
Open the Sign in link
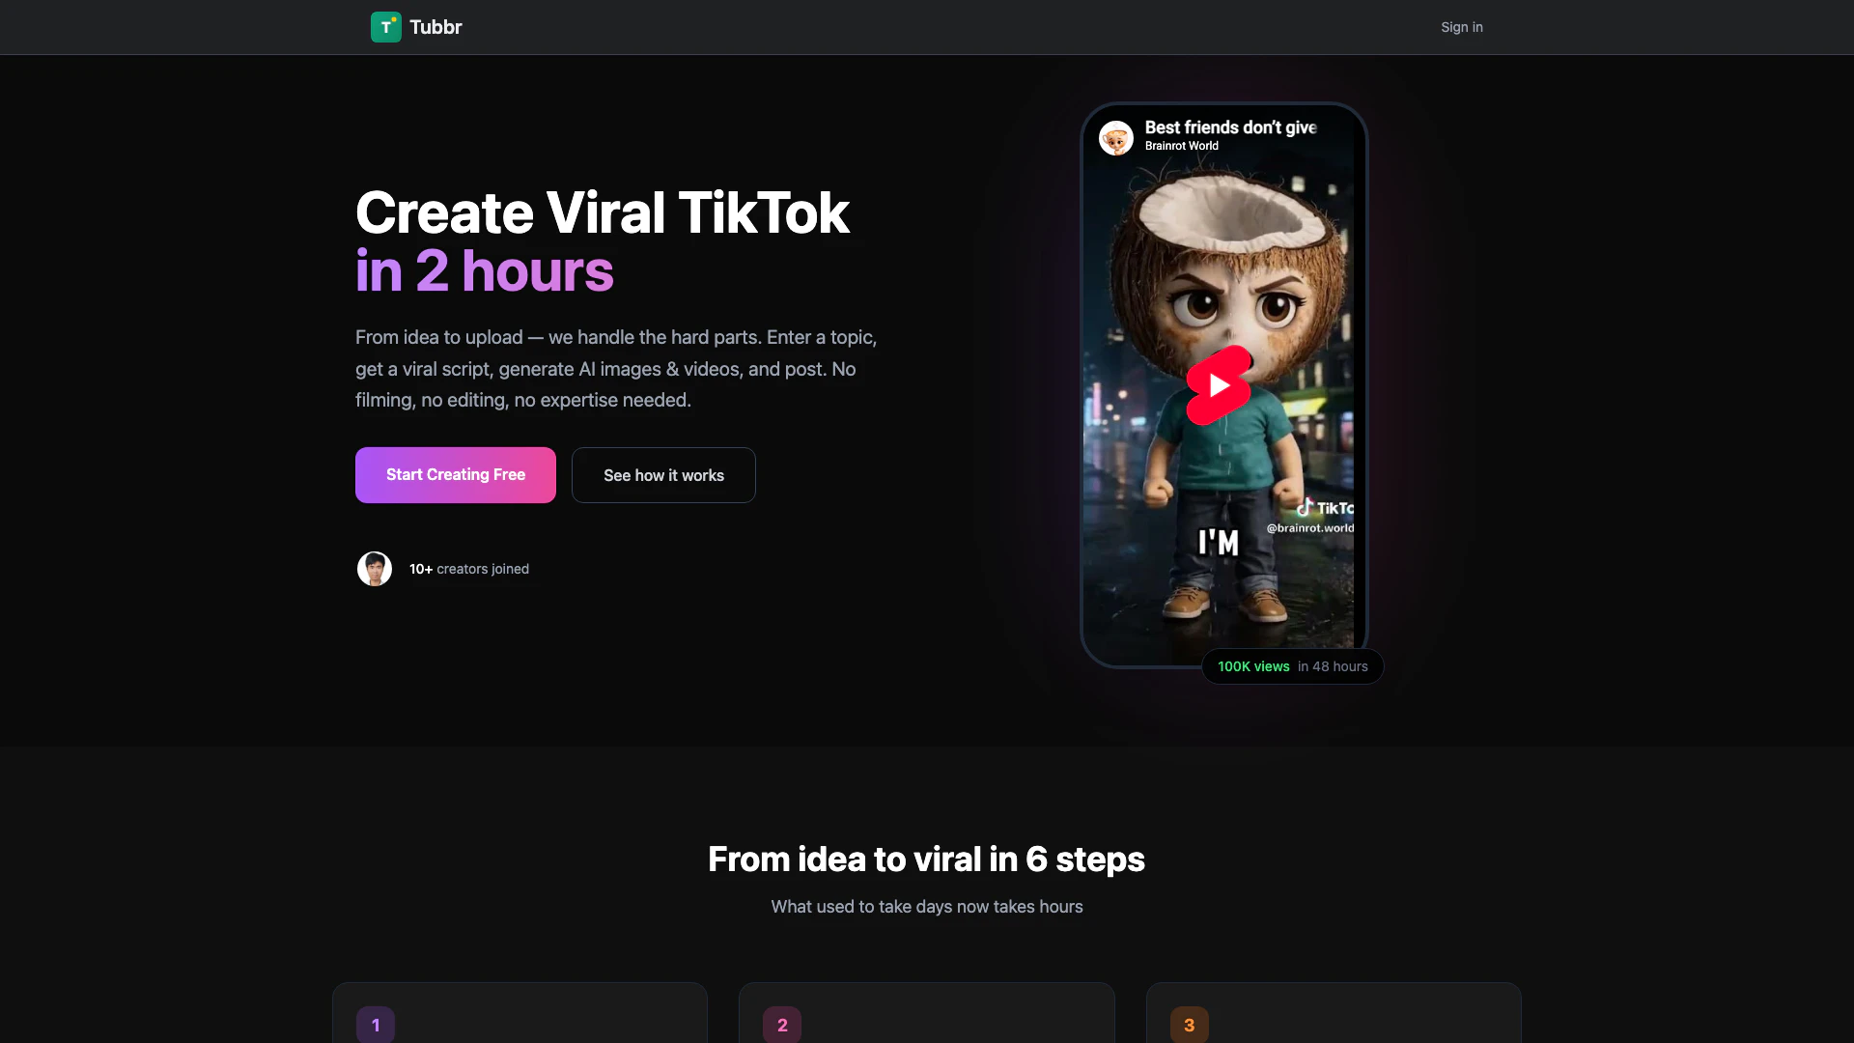[1461, 27]
